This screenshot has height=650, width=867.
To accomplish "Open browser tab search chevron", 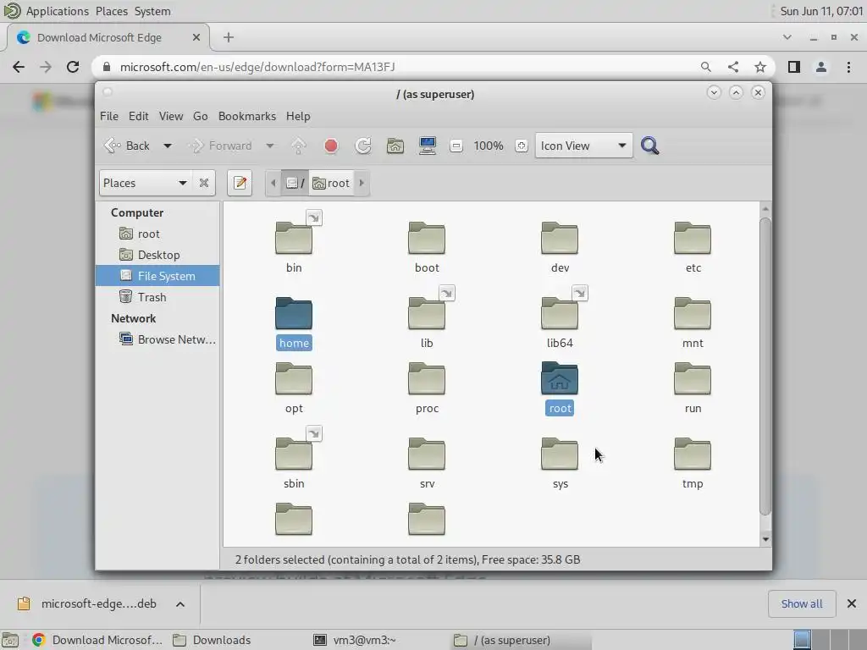I will (x=787, y=37).
